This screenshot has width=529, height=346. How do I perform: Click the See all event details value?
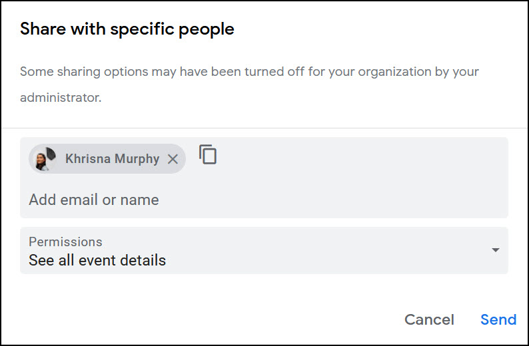[97, 260]
